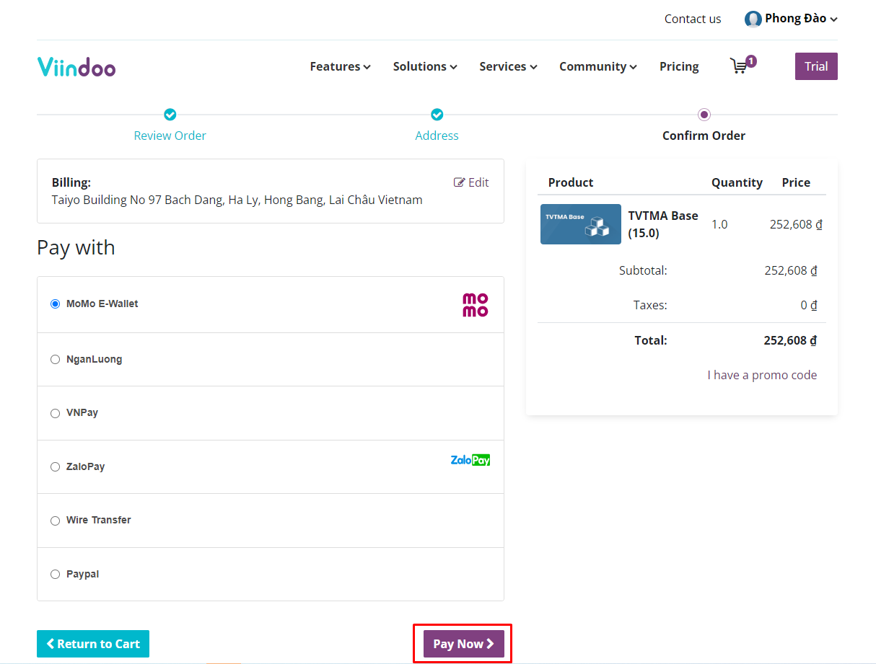
Task: Click the Trial button
Action: tap(816, 66)
